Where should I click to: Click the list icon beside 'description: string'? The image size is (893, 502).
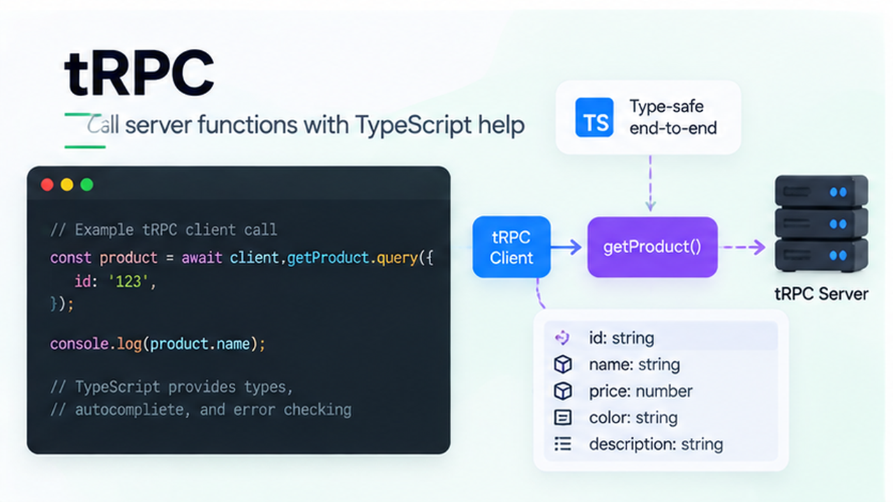coord(562,444)
